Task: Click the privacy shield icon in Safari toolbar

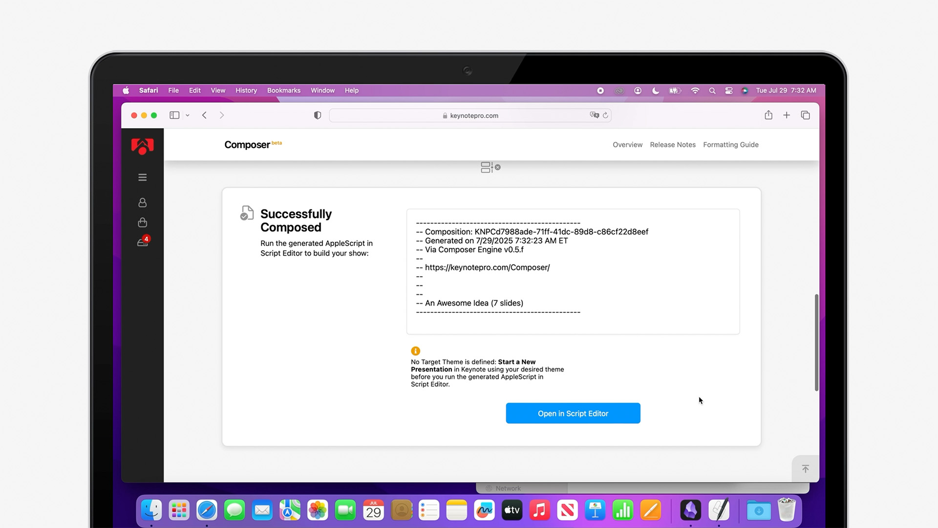Action: coord(317,115)
